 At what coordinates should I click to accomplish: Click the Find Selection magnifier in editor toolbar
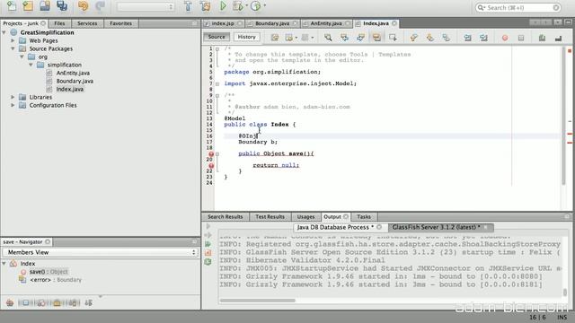[x=328, y=38]
